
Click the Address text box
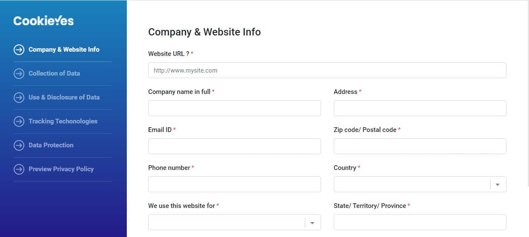(x=420, y=108)
